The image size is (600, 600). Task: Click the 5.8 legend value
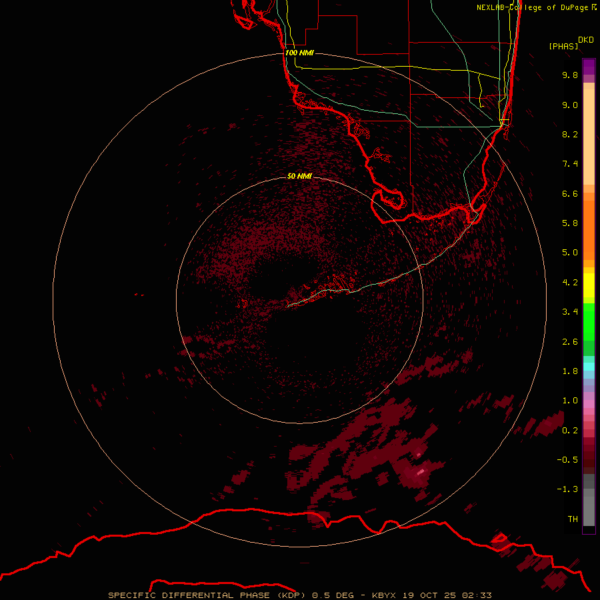[570, 223]
